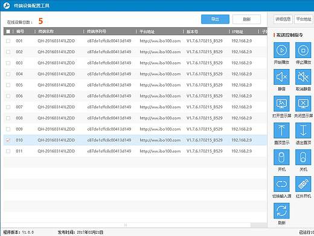
Task: Click the 开机 power-on icon
Action: point(281,157)
